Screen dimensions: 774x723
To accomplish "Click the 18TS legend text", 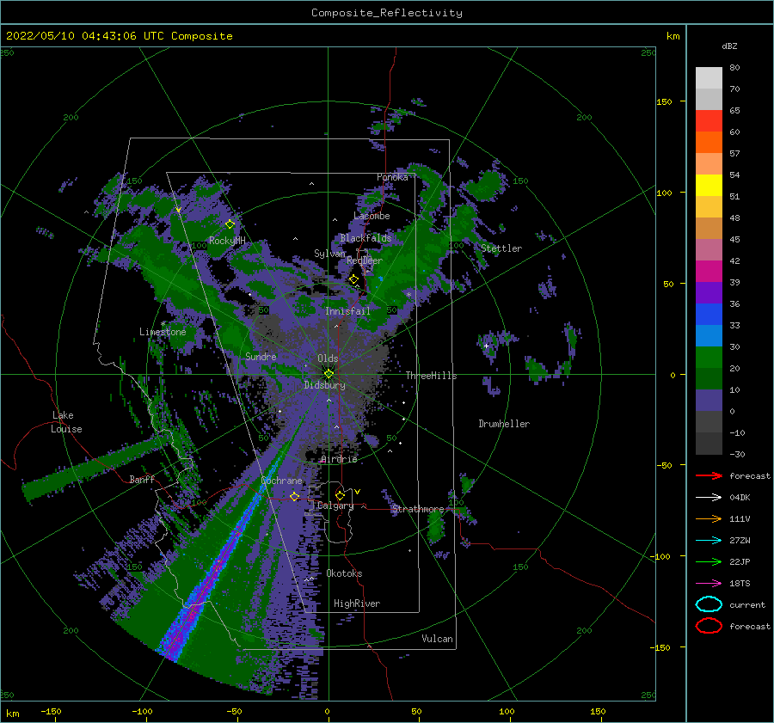I will [740, 584].
